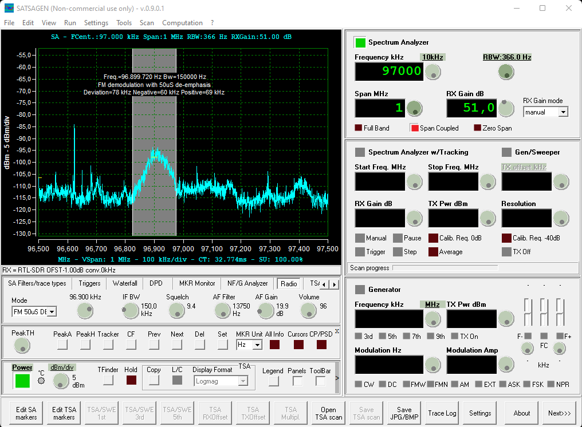Click the F- fine tune knob

[x=527, y=349]
